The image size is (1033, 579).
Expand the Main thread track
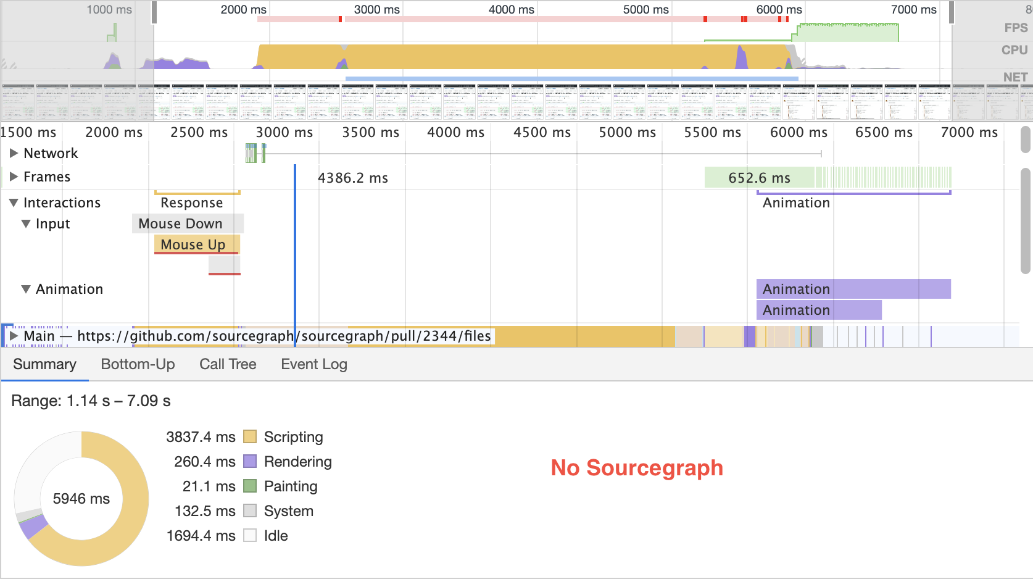pos(14,336)
